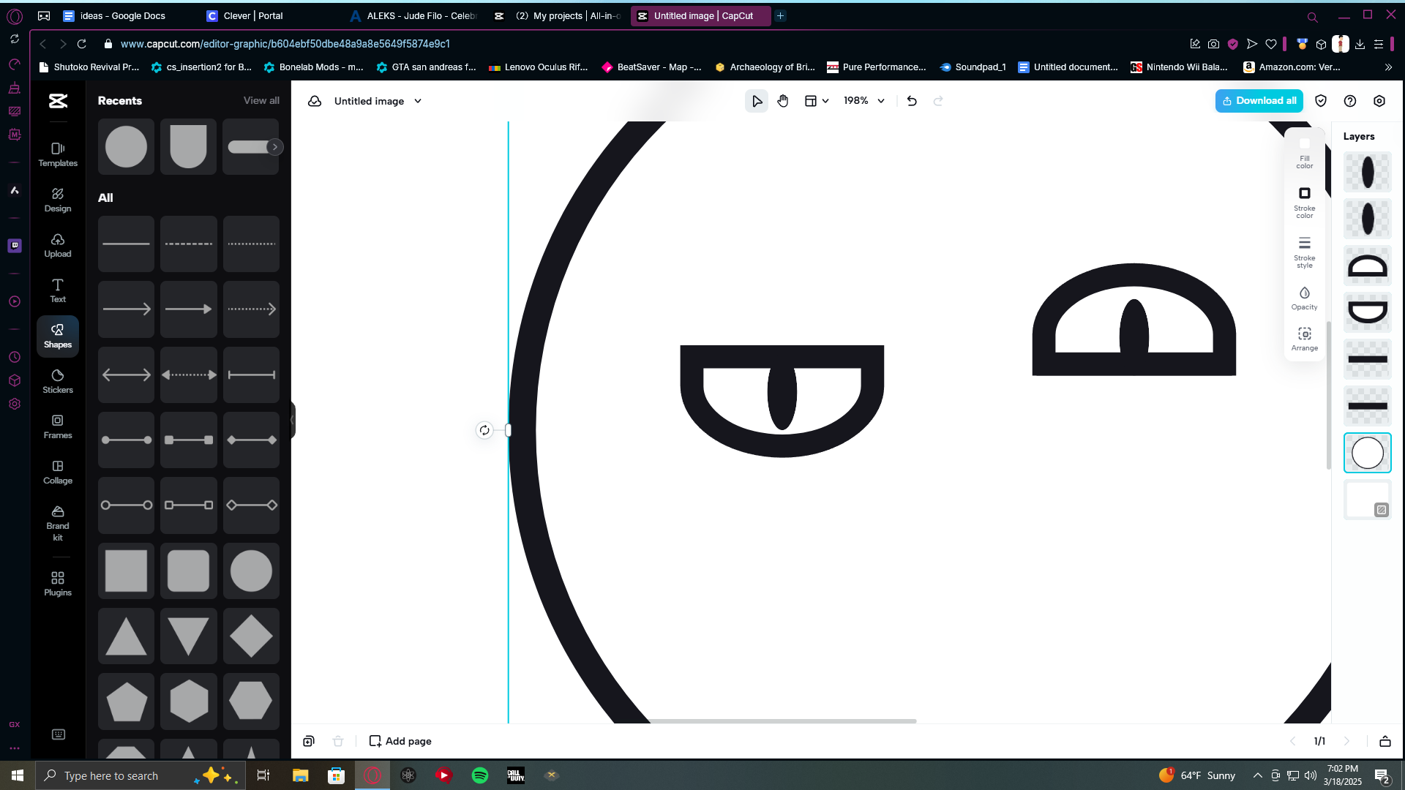This screenshot has width=1405, height=790.
Task: Open Windows Start menu
Action: point(18,775)
